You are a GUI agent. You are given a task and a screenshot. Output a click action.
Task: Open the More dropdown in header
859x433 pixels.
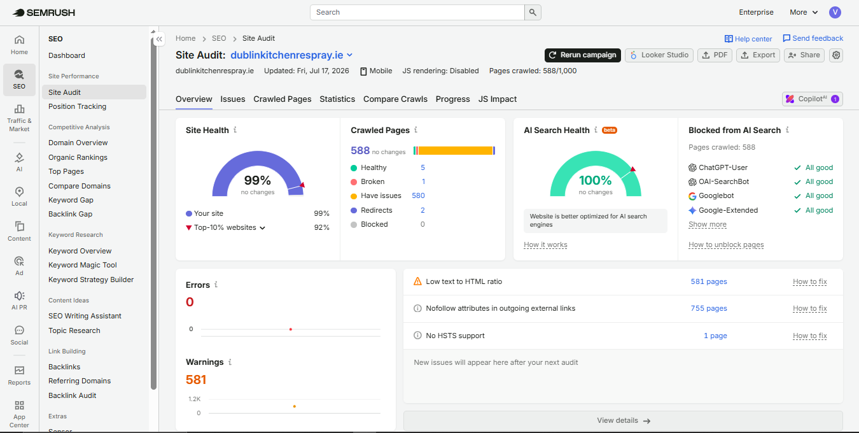tap(804, 12)
